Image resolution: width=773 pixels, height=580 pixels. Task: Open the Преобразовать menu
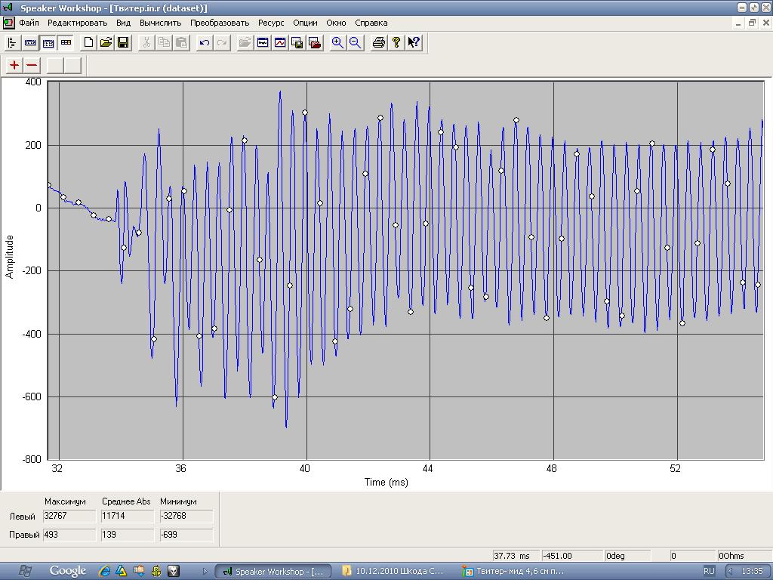pos(220,23)
